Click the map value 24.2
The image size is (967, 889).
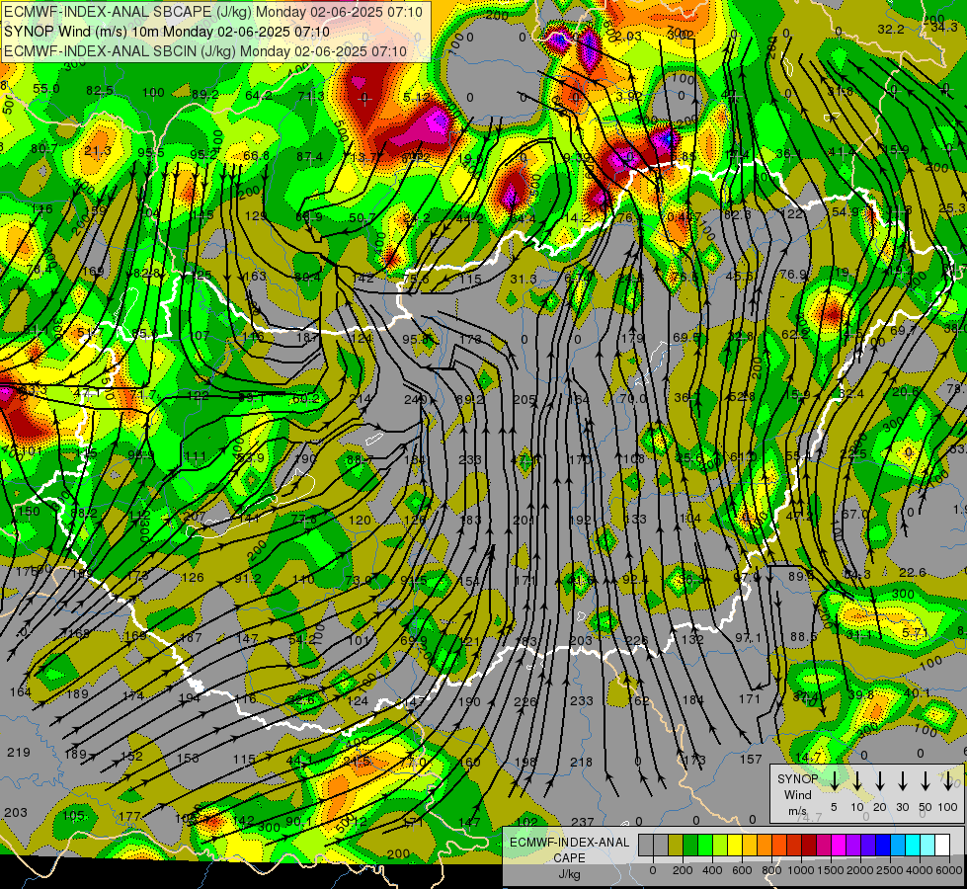click(417, 217)
